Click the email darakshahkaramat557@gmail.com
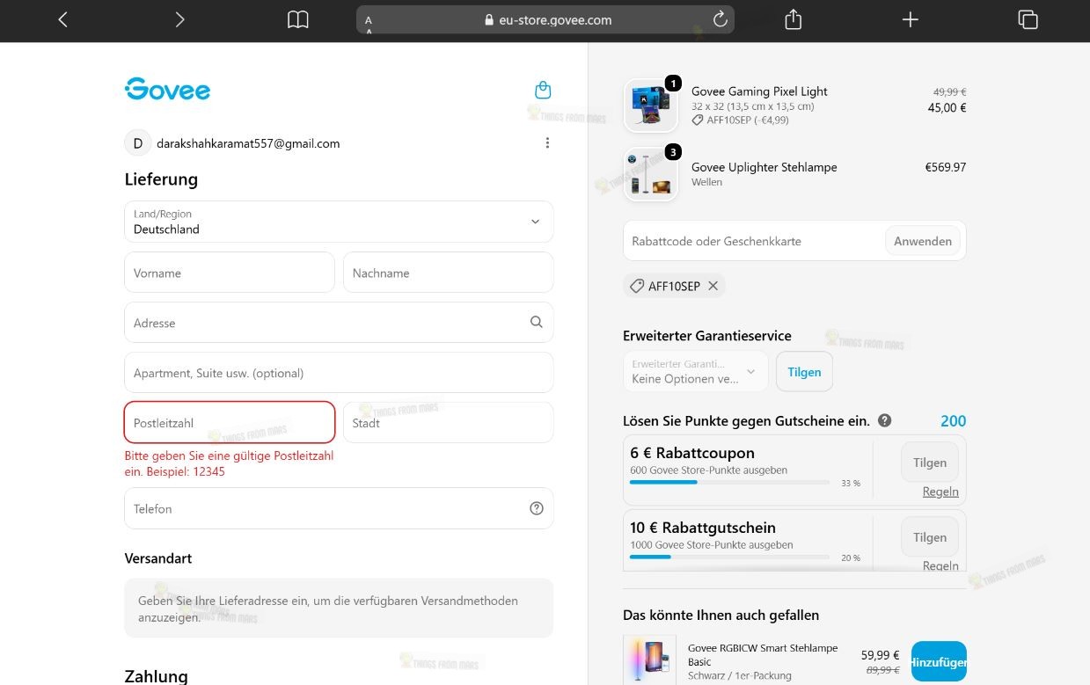 click(x=248, y=143)
